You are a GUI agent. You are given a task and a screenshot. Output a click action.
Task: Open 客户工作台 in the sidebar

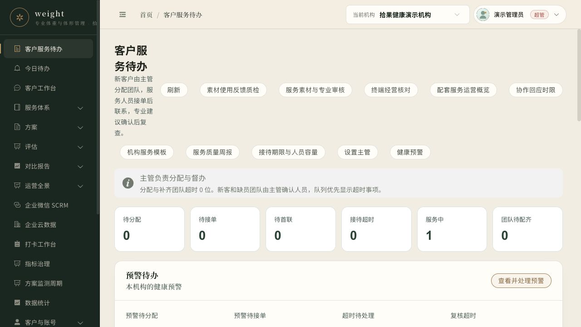click(48, 88)
